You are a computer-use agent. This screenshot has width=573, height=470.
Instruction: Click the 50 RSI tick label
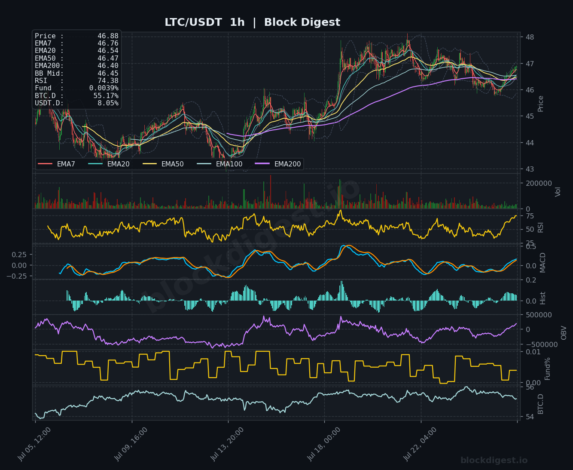point(530,230)
